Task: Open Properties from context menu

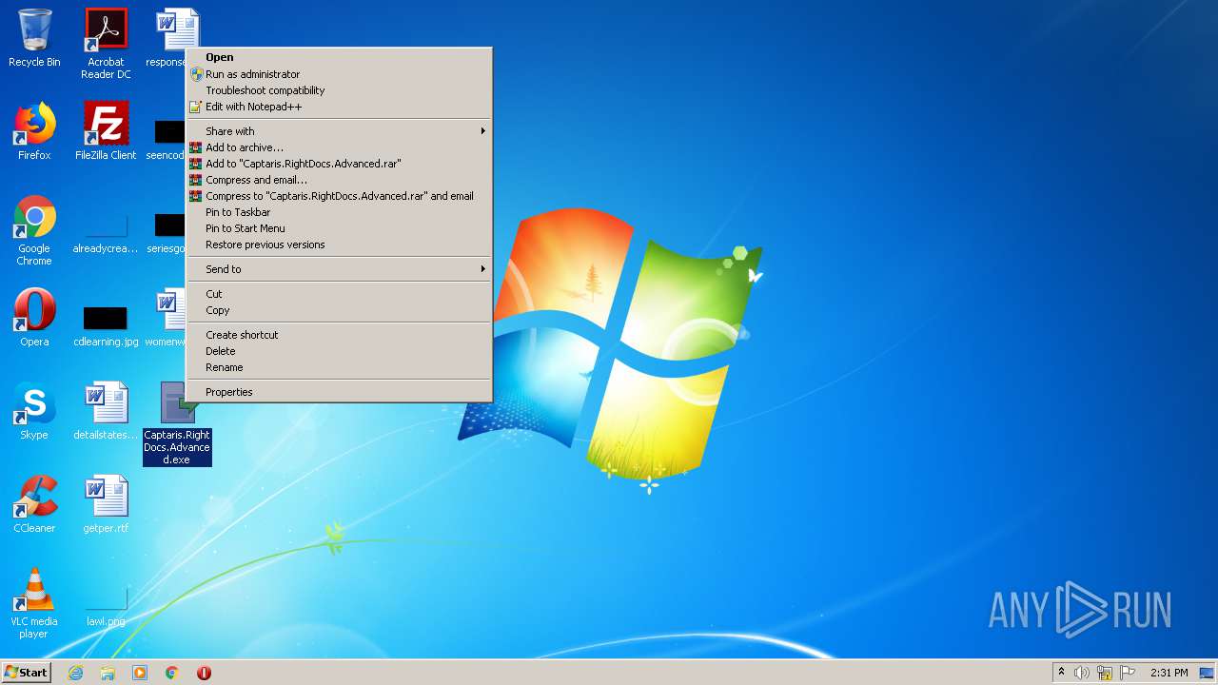Action: coord(339,392)
